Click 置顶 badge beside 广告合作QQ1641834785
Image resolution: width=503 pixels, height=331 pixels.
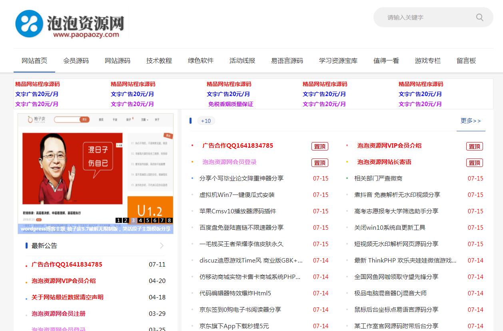pyautogui.click(x=320, y=146)
